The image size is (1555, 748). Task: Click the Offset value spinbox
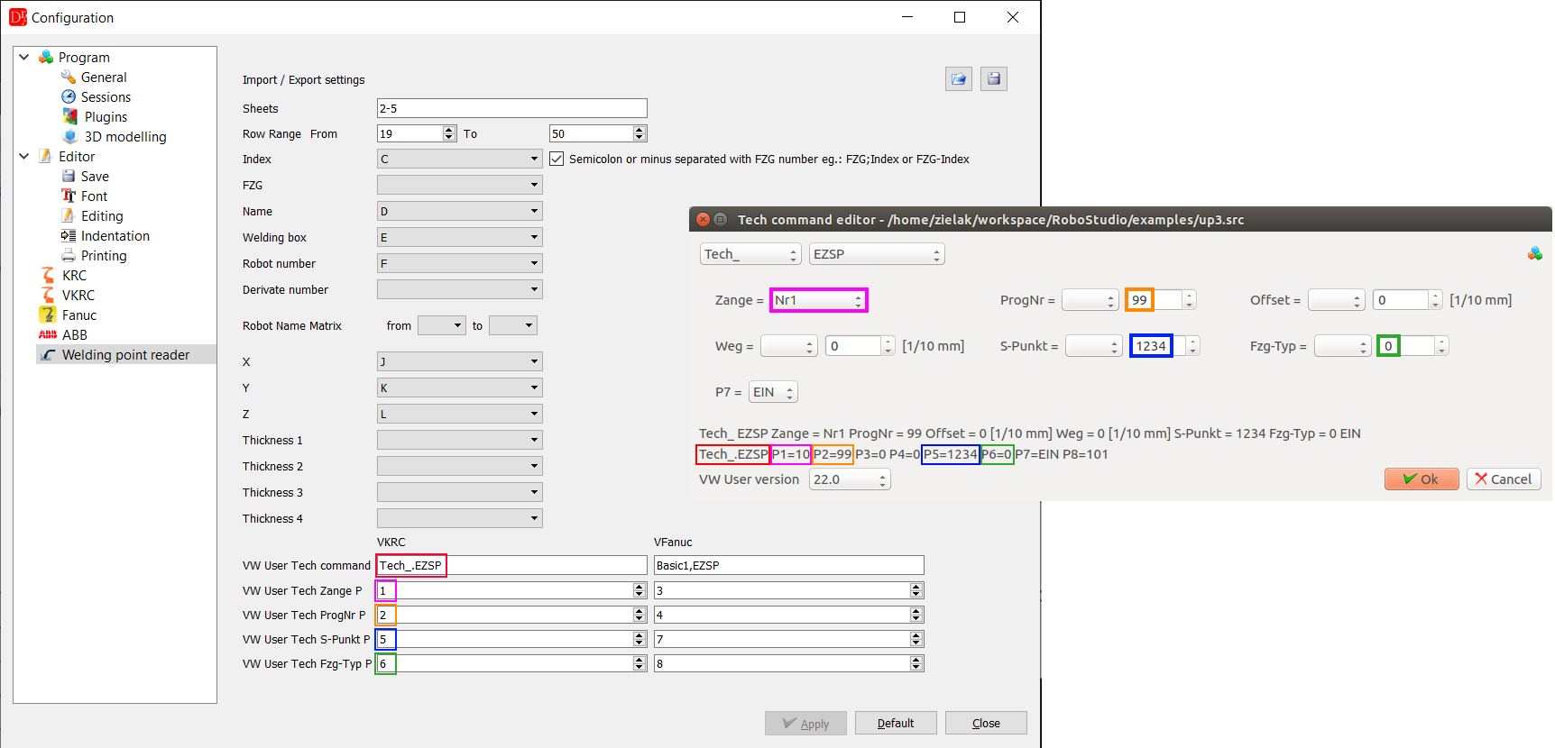[x=1408, y=300]
